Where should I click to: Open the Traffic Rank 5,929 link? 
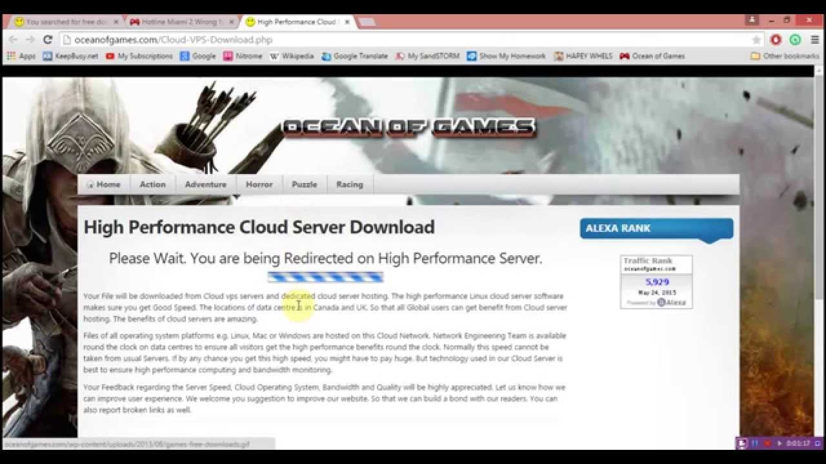pos(656,282)
